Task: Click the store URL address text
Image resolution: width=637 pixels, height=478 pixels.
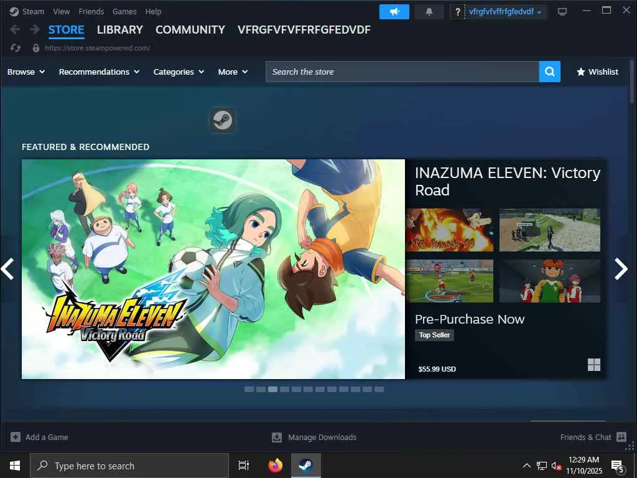Action: 97,48
